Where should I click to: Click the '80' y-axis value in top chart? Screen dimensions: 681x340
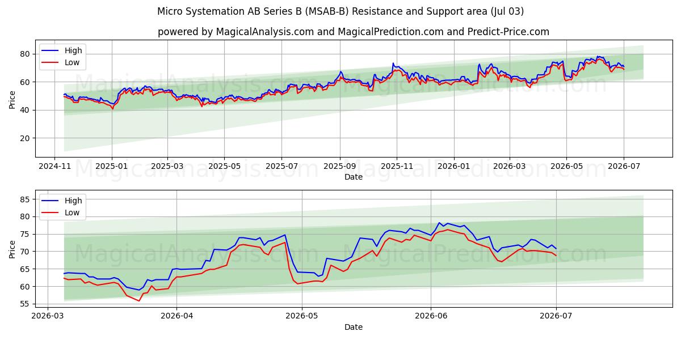coord(26,54)
